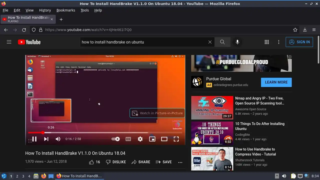320x180 pixels.
Task: Click Watch in Picture-in-Picture button
Action: pos(157,113)
